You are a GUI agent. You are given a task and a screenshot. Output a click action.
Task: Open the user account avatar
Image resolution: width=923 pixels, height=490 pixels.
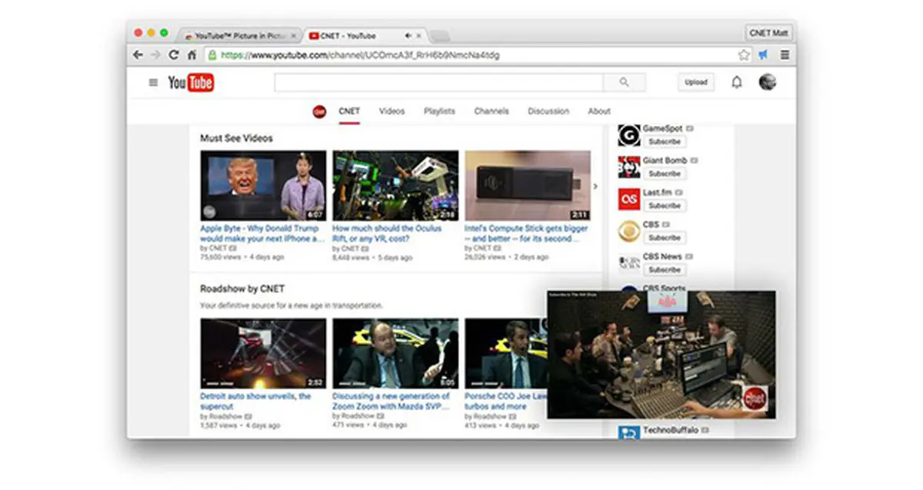(767, 82)
